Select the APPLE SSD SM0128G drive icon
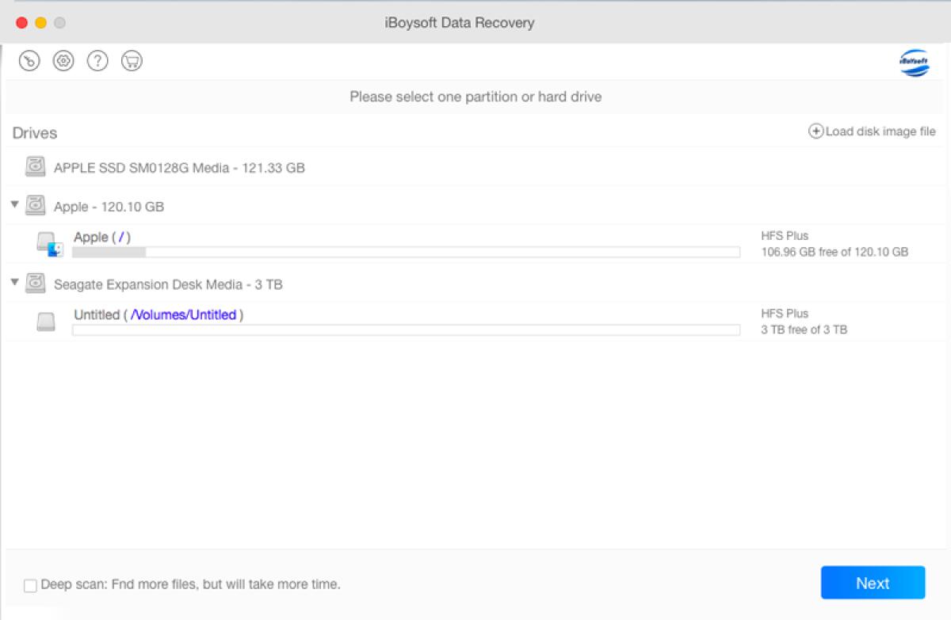The image size is (951, 620). point(36,167)
